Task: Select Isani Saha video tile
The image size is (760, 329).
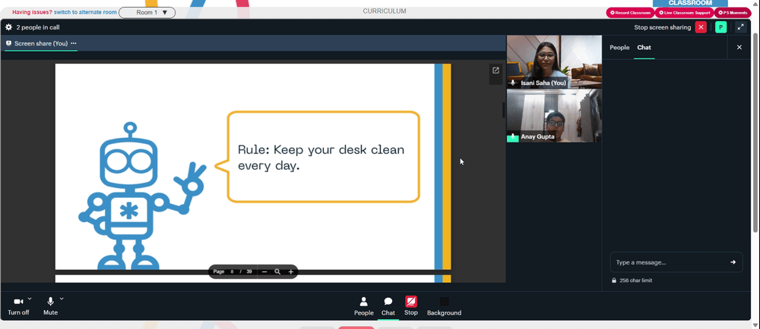Action: coord(554,62)
